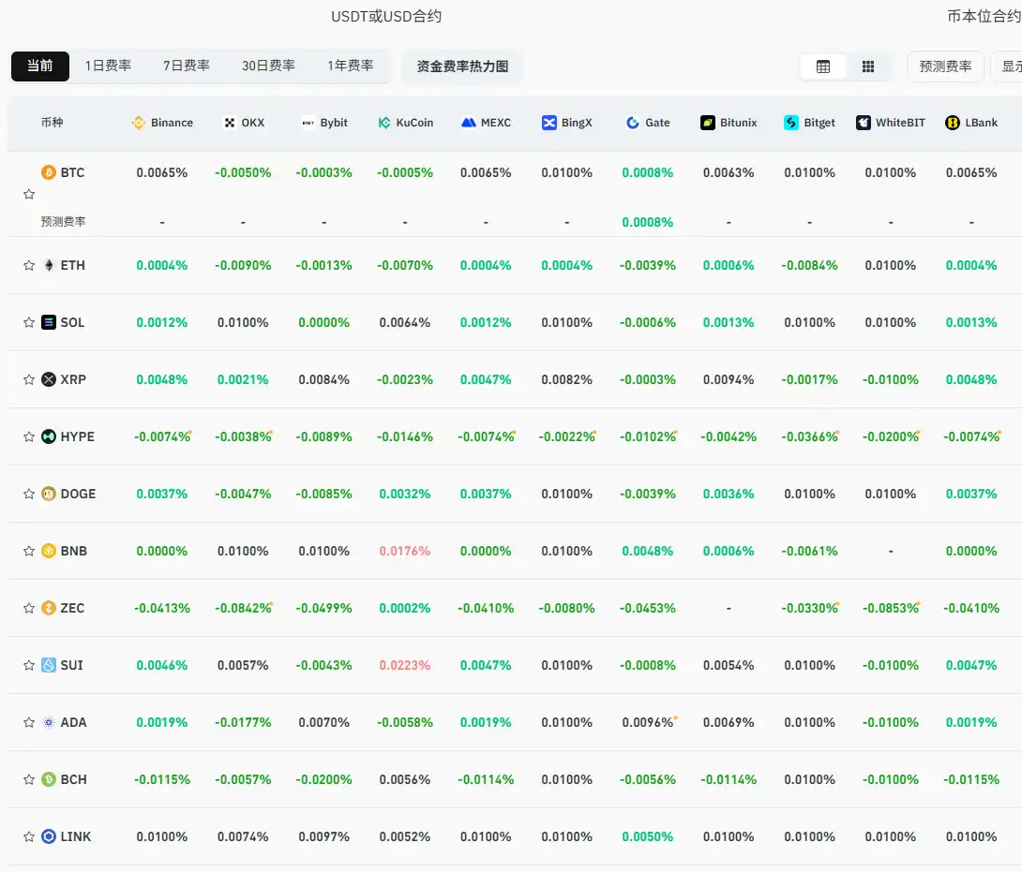The image size is (1022, 872).
Task: Click the BTC coin icon
Action: click(49, 172)
